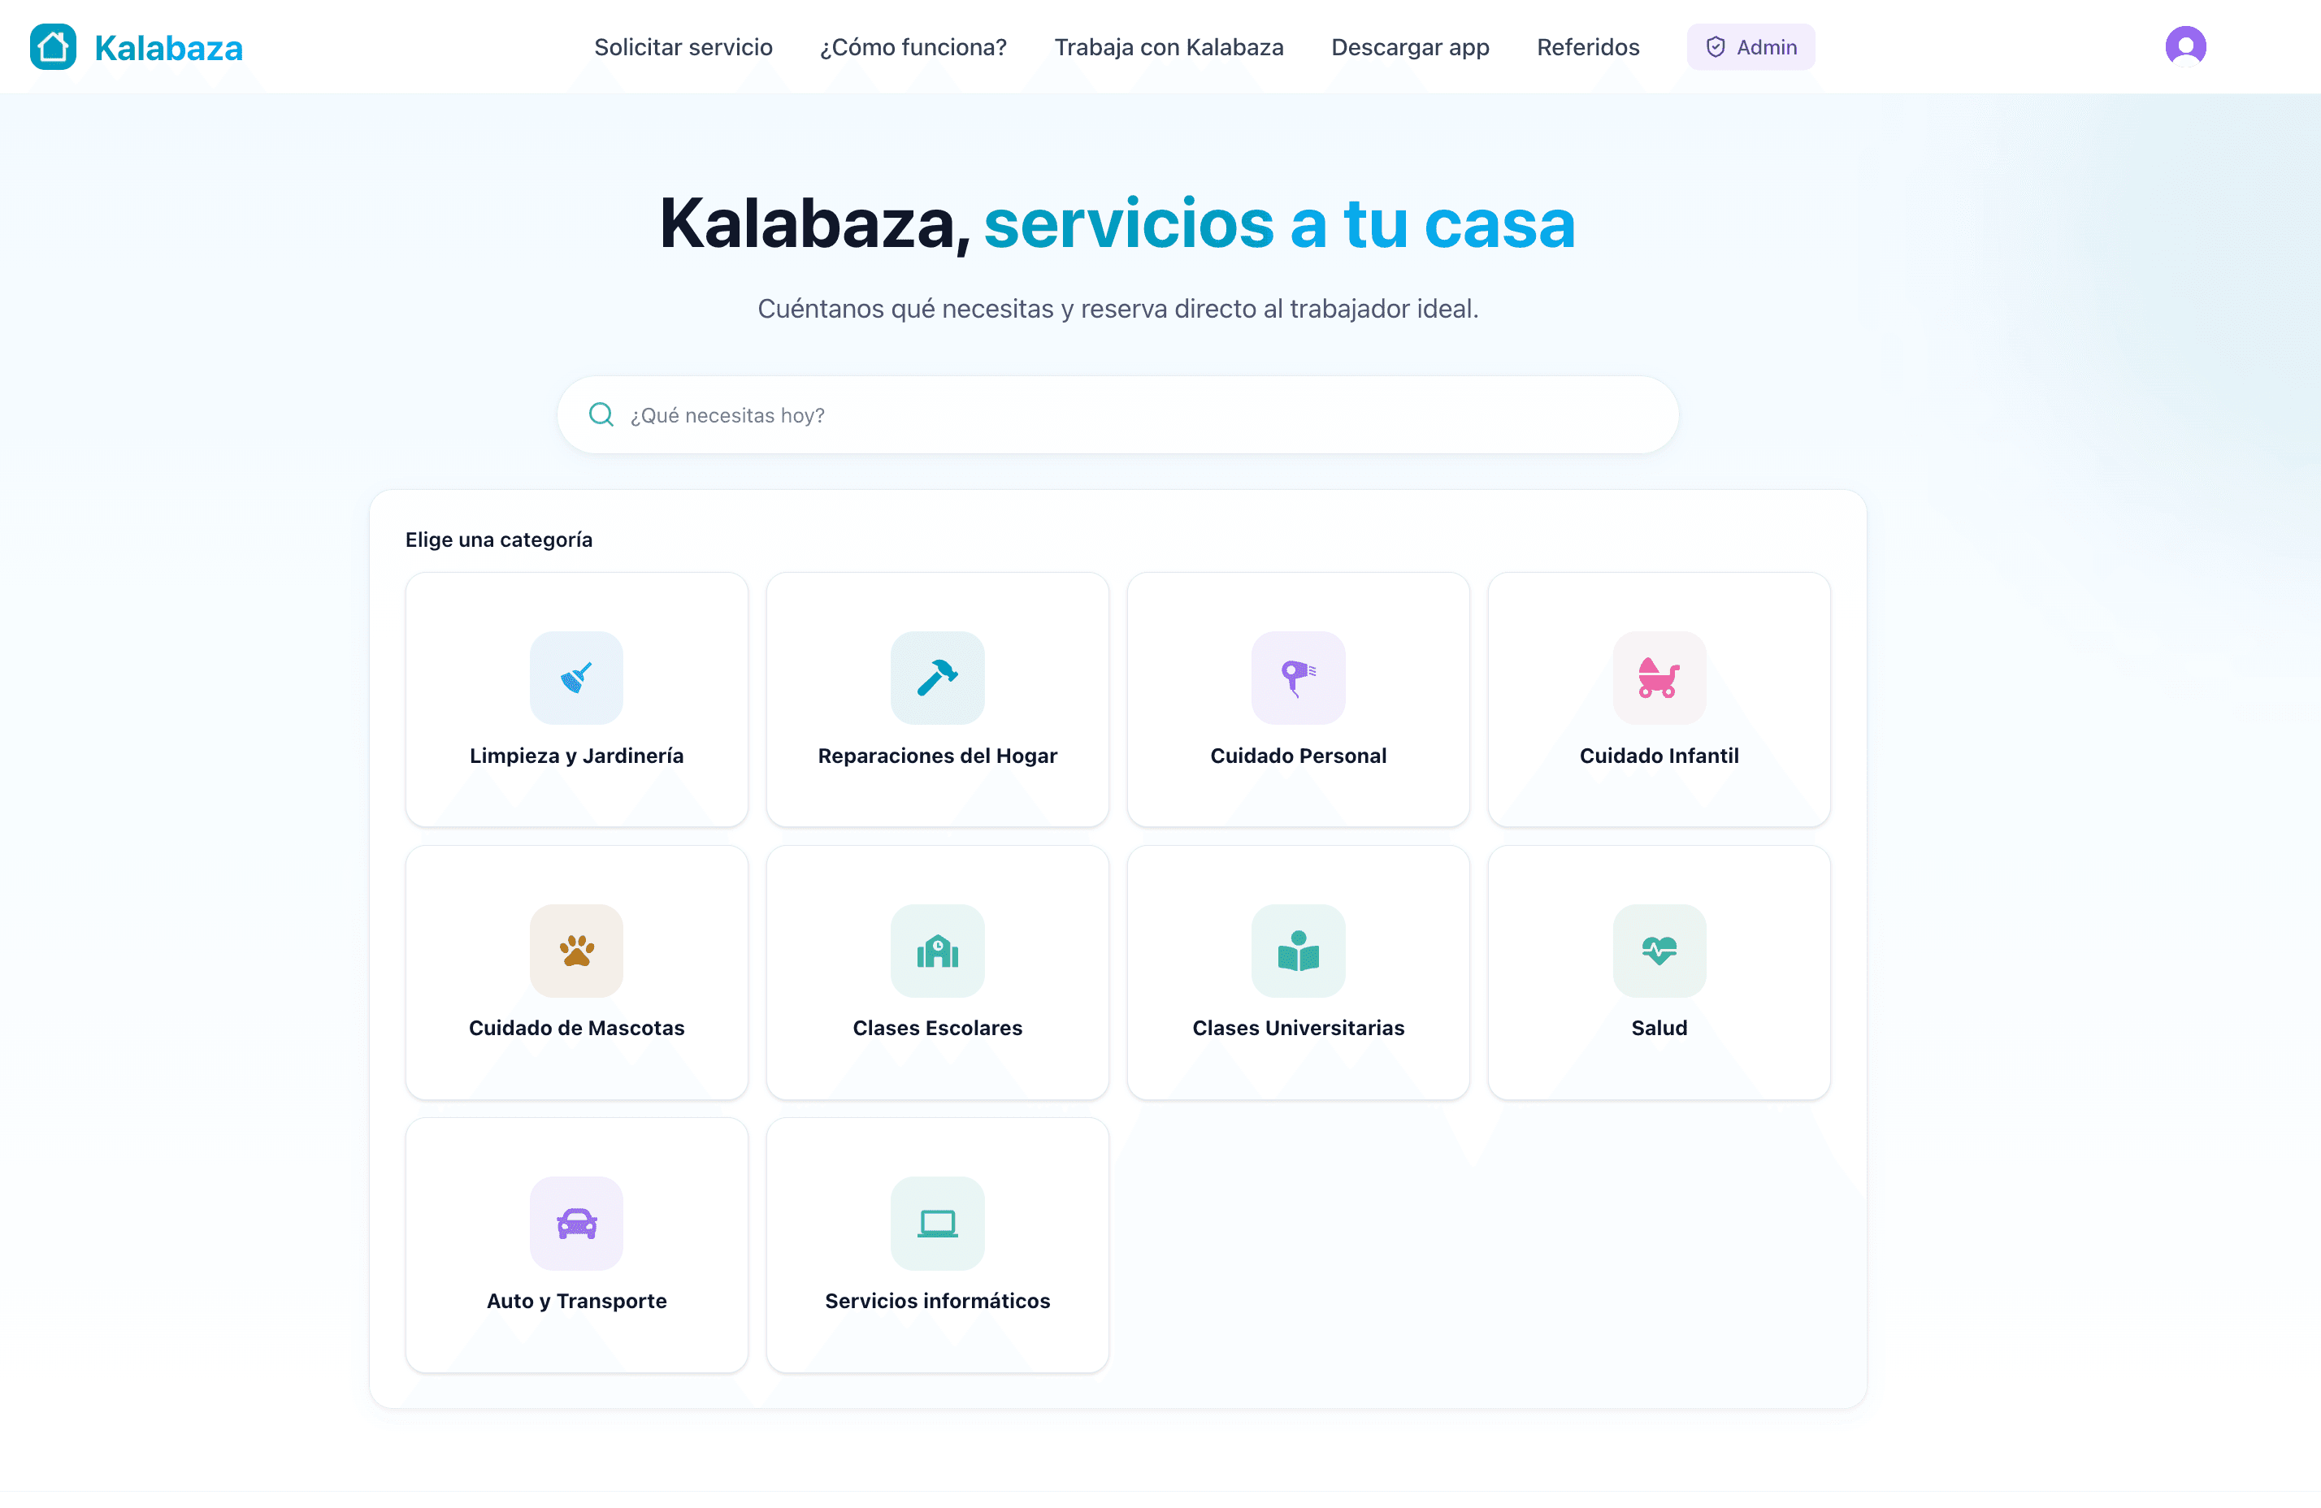Image resolution: width=2321 pixels, height=1508 pixels.
Task: Open ¿Cómo funciona? page
Action: [913, 47]
